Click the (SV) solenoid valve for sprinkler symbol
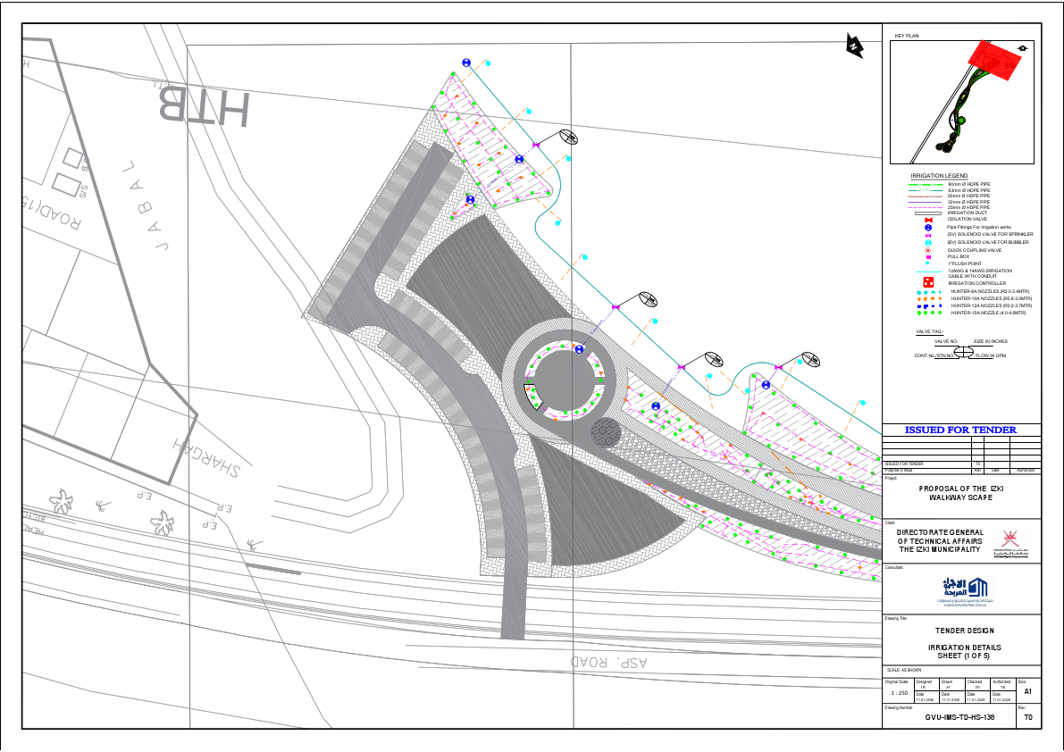The height and width of the screenshot is (752, 1064). point(928,234)
